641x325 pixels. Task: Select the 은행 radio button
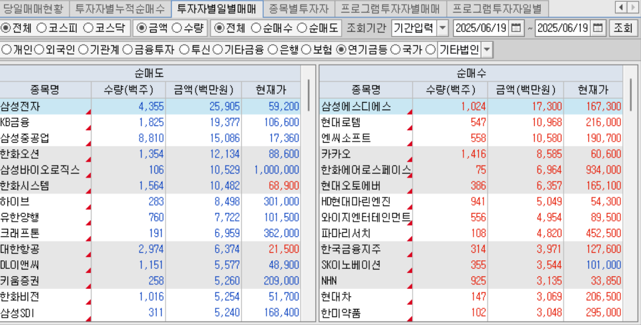click(273, 50)
